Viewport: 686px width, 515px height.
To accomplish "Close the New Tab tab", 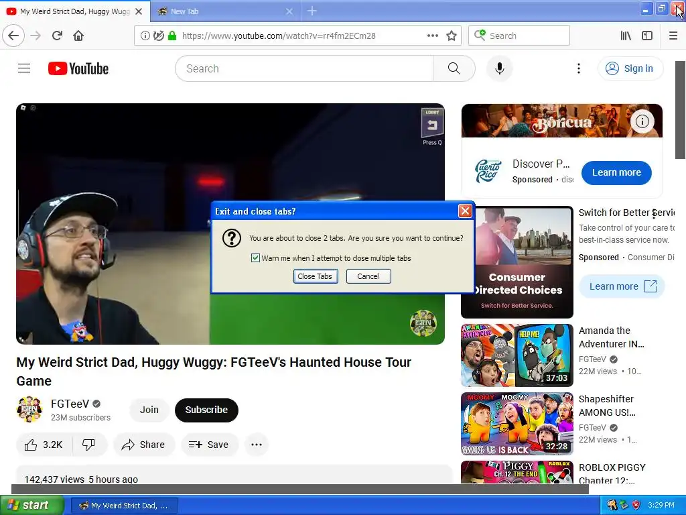I will [x=289, y=11].
